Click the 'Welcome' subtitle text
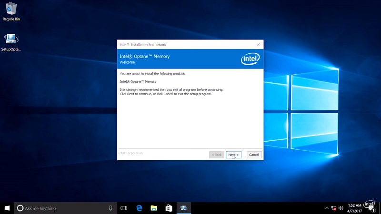 point(127,62)
